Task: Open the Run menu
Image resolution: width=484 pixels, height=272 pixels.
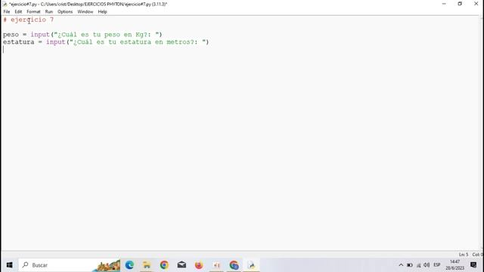Action: 48,12
